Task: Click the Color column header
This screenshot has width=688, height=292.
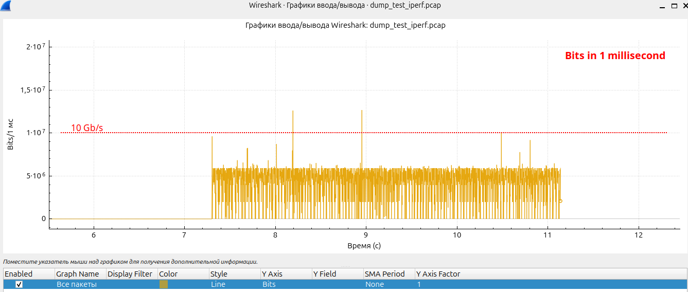Action: point(183,274)
